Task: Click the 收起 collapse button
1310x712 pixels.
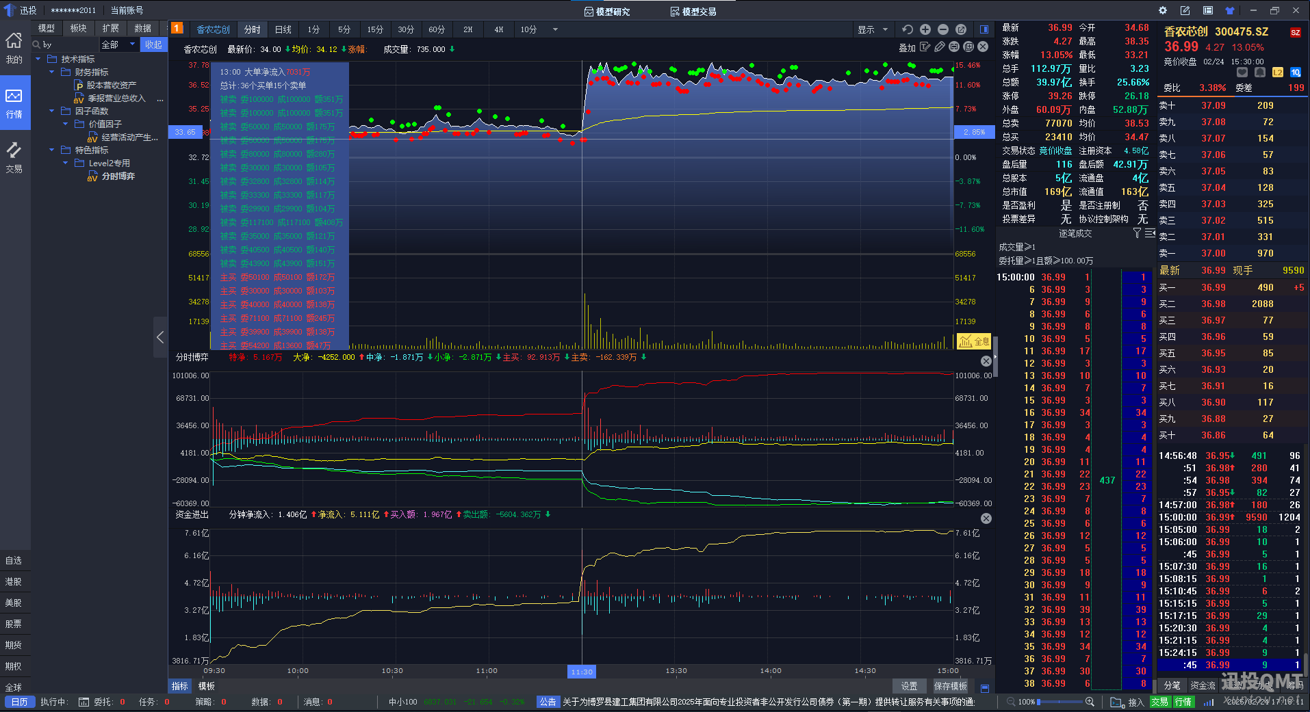Action: click(153, 44)
